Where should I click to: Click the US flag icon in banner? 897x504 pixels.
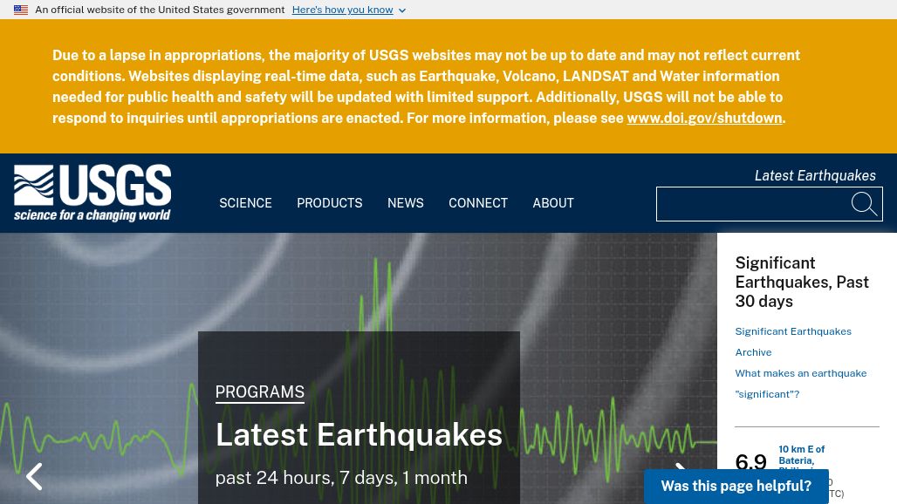click(21, 10)
